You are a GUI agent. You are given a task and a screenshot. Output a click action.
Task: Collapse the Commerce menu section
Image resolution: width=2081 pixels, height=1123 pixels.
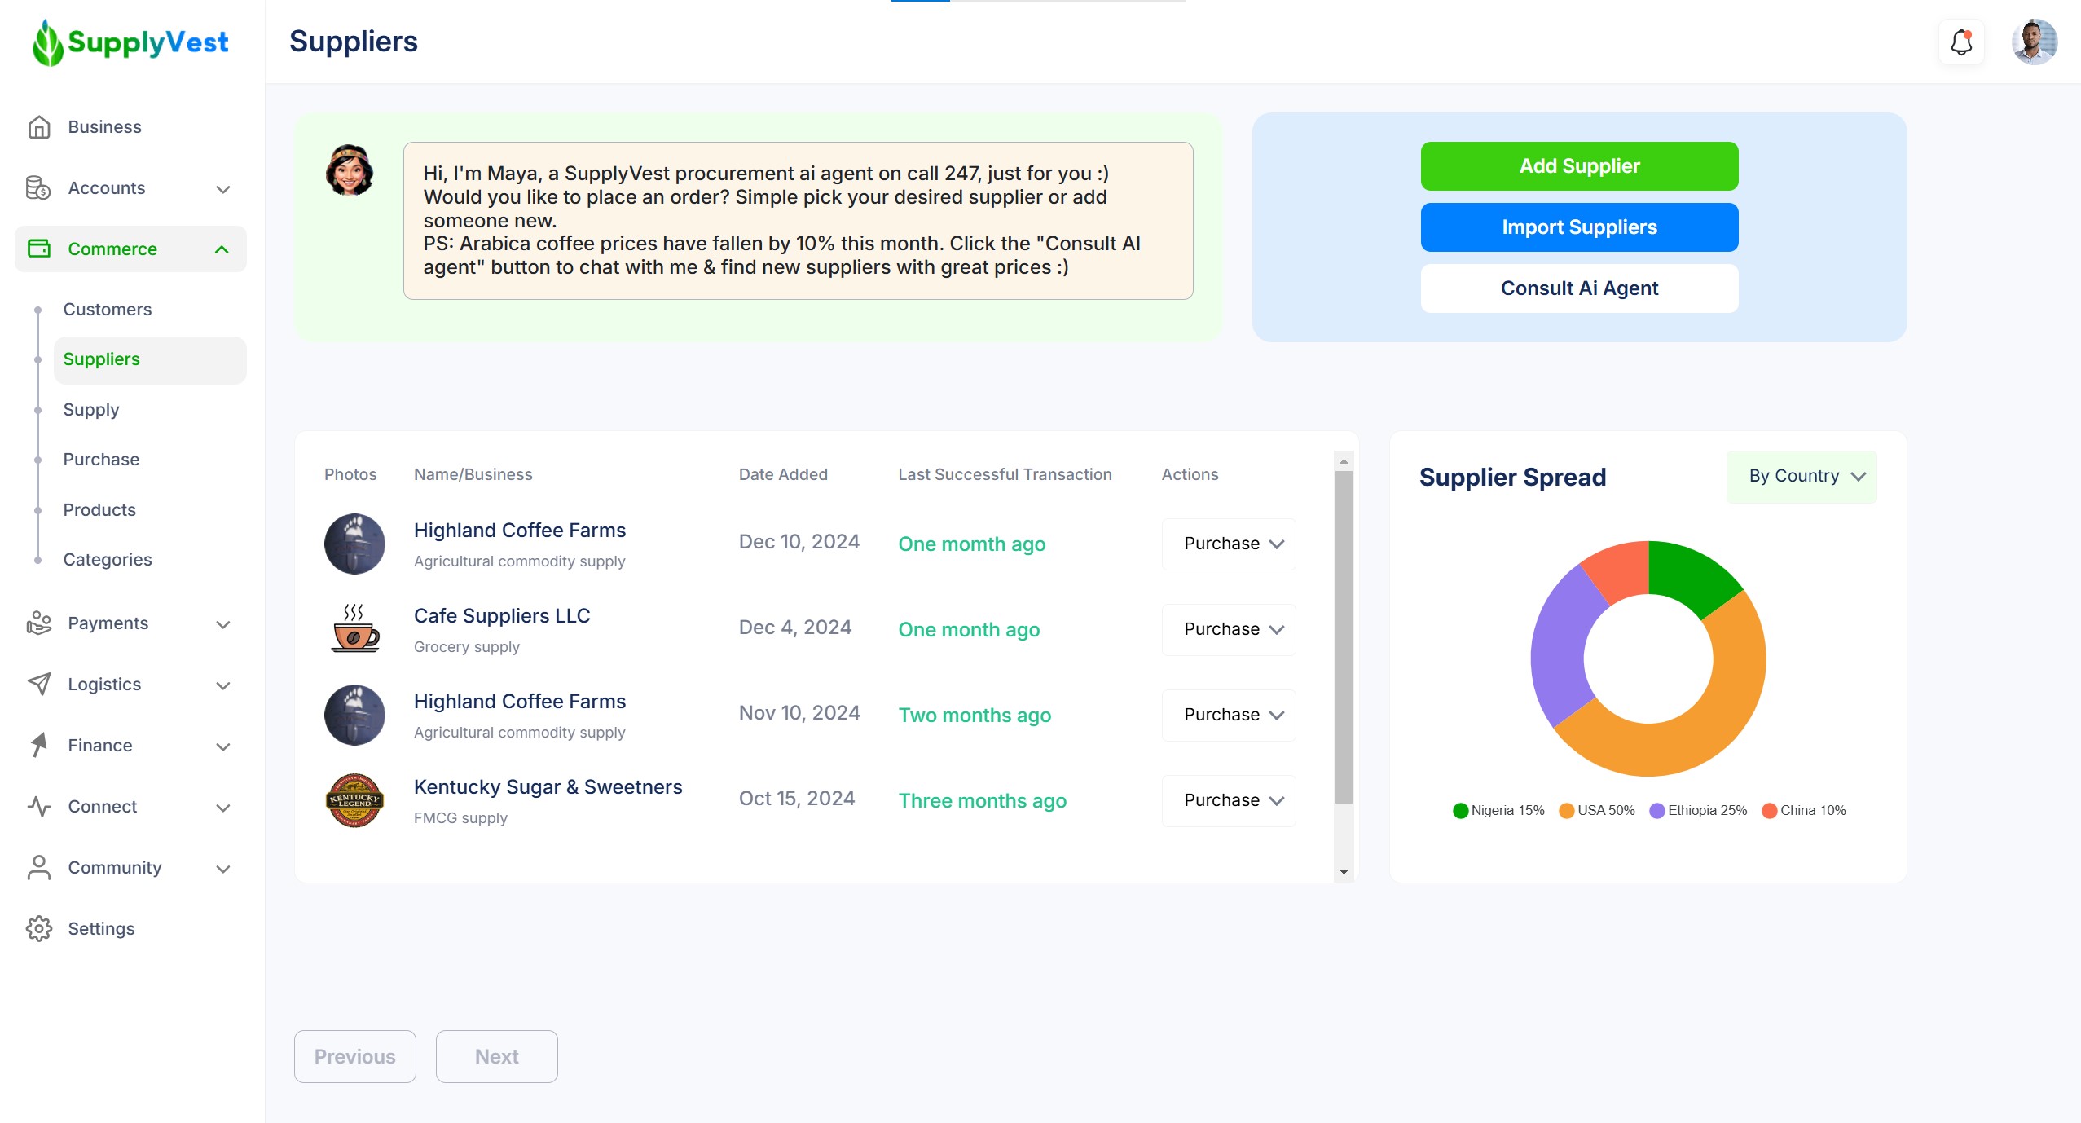click(x=222, y=249)
